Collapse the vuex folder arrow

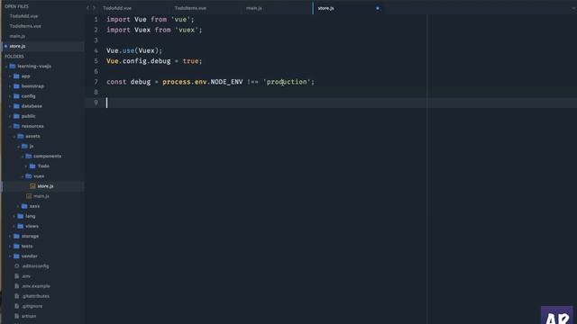click(23, 176)
